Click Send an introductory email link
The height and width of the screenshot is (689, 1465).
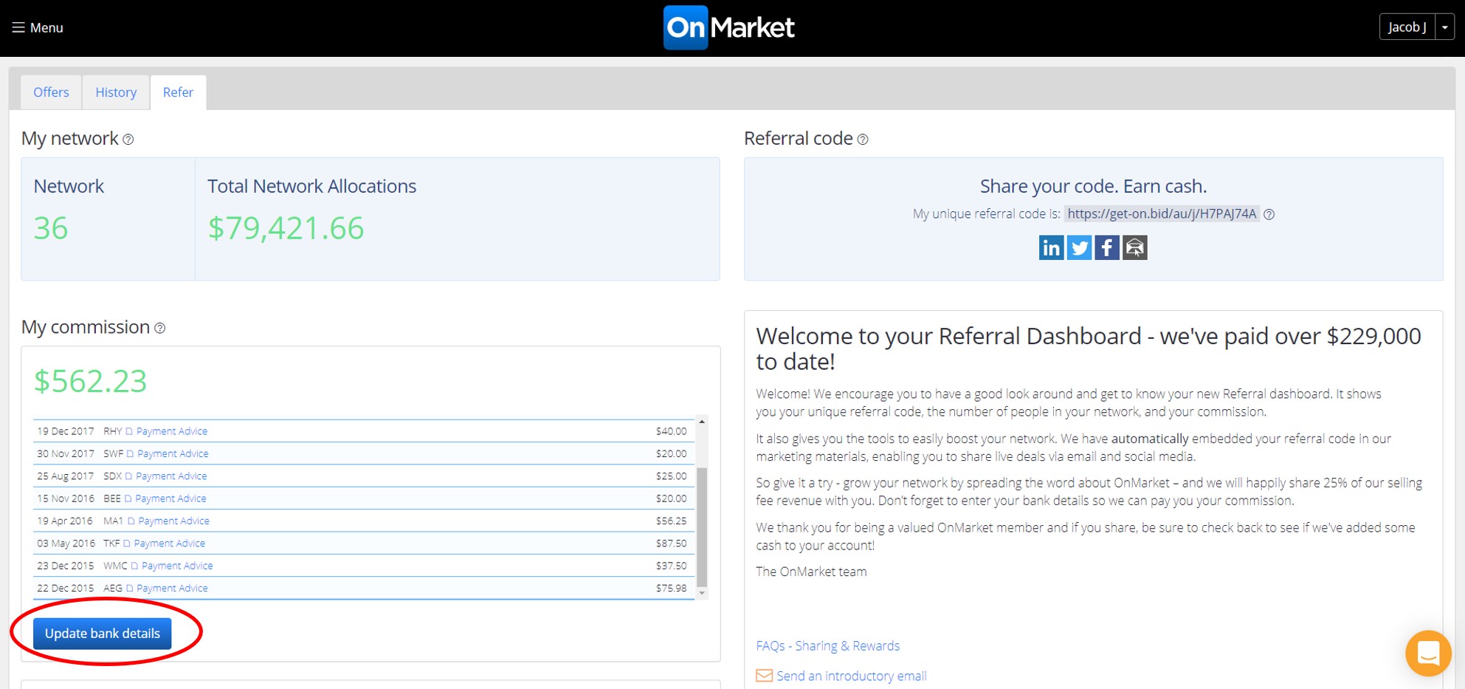point(851,676)
